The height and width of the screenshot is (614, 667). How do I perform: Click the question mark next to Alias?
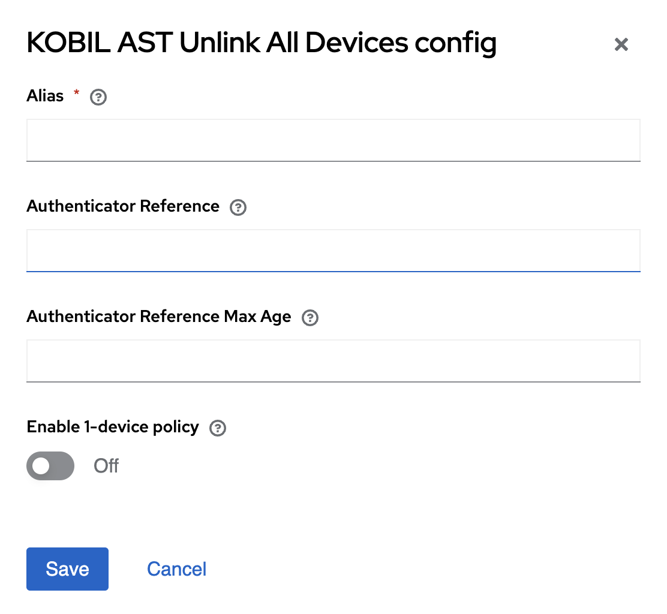[98, 97]
